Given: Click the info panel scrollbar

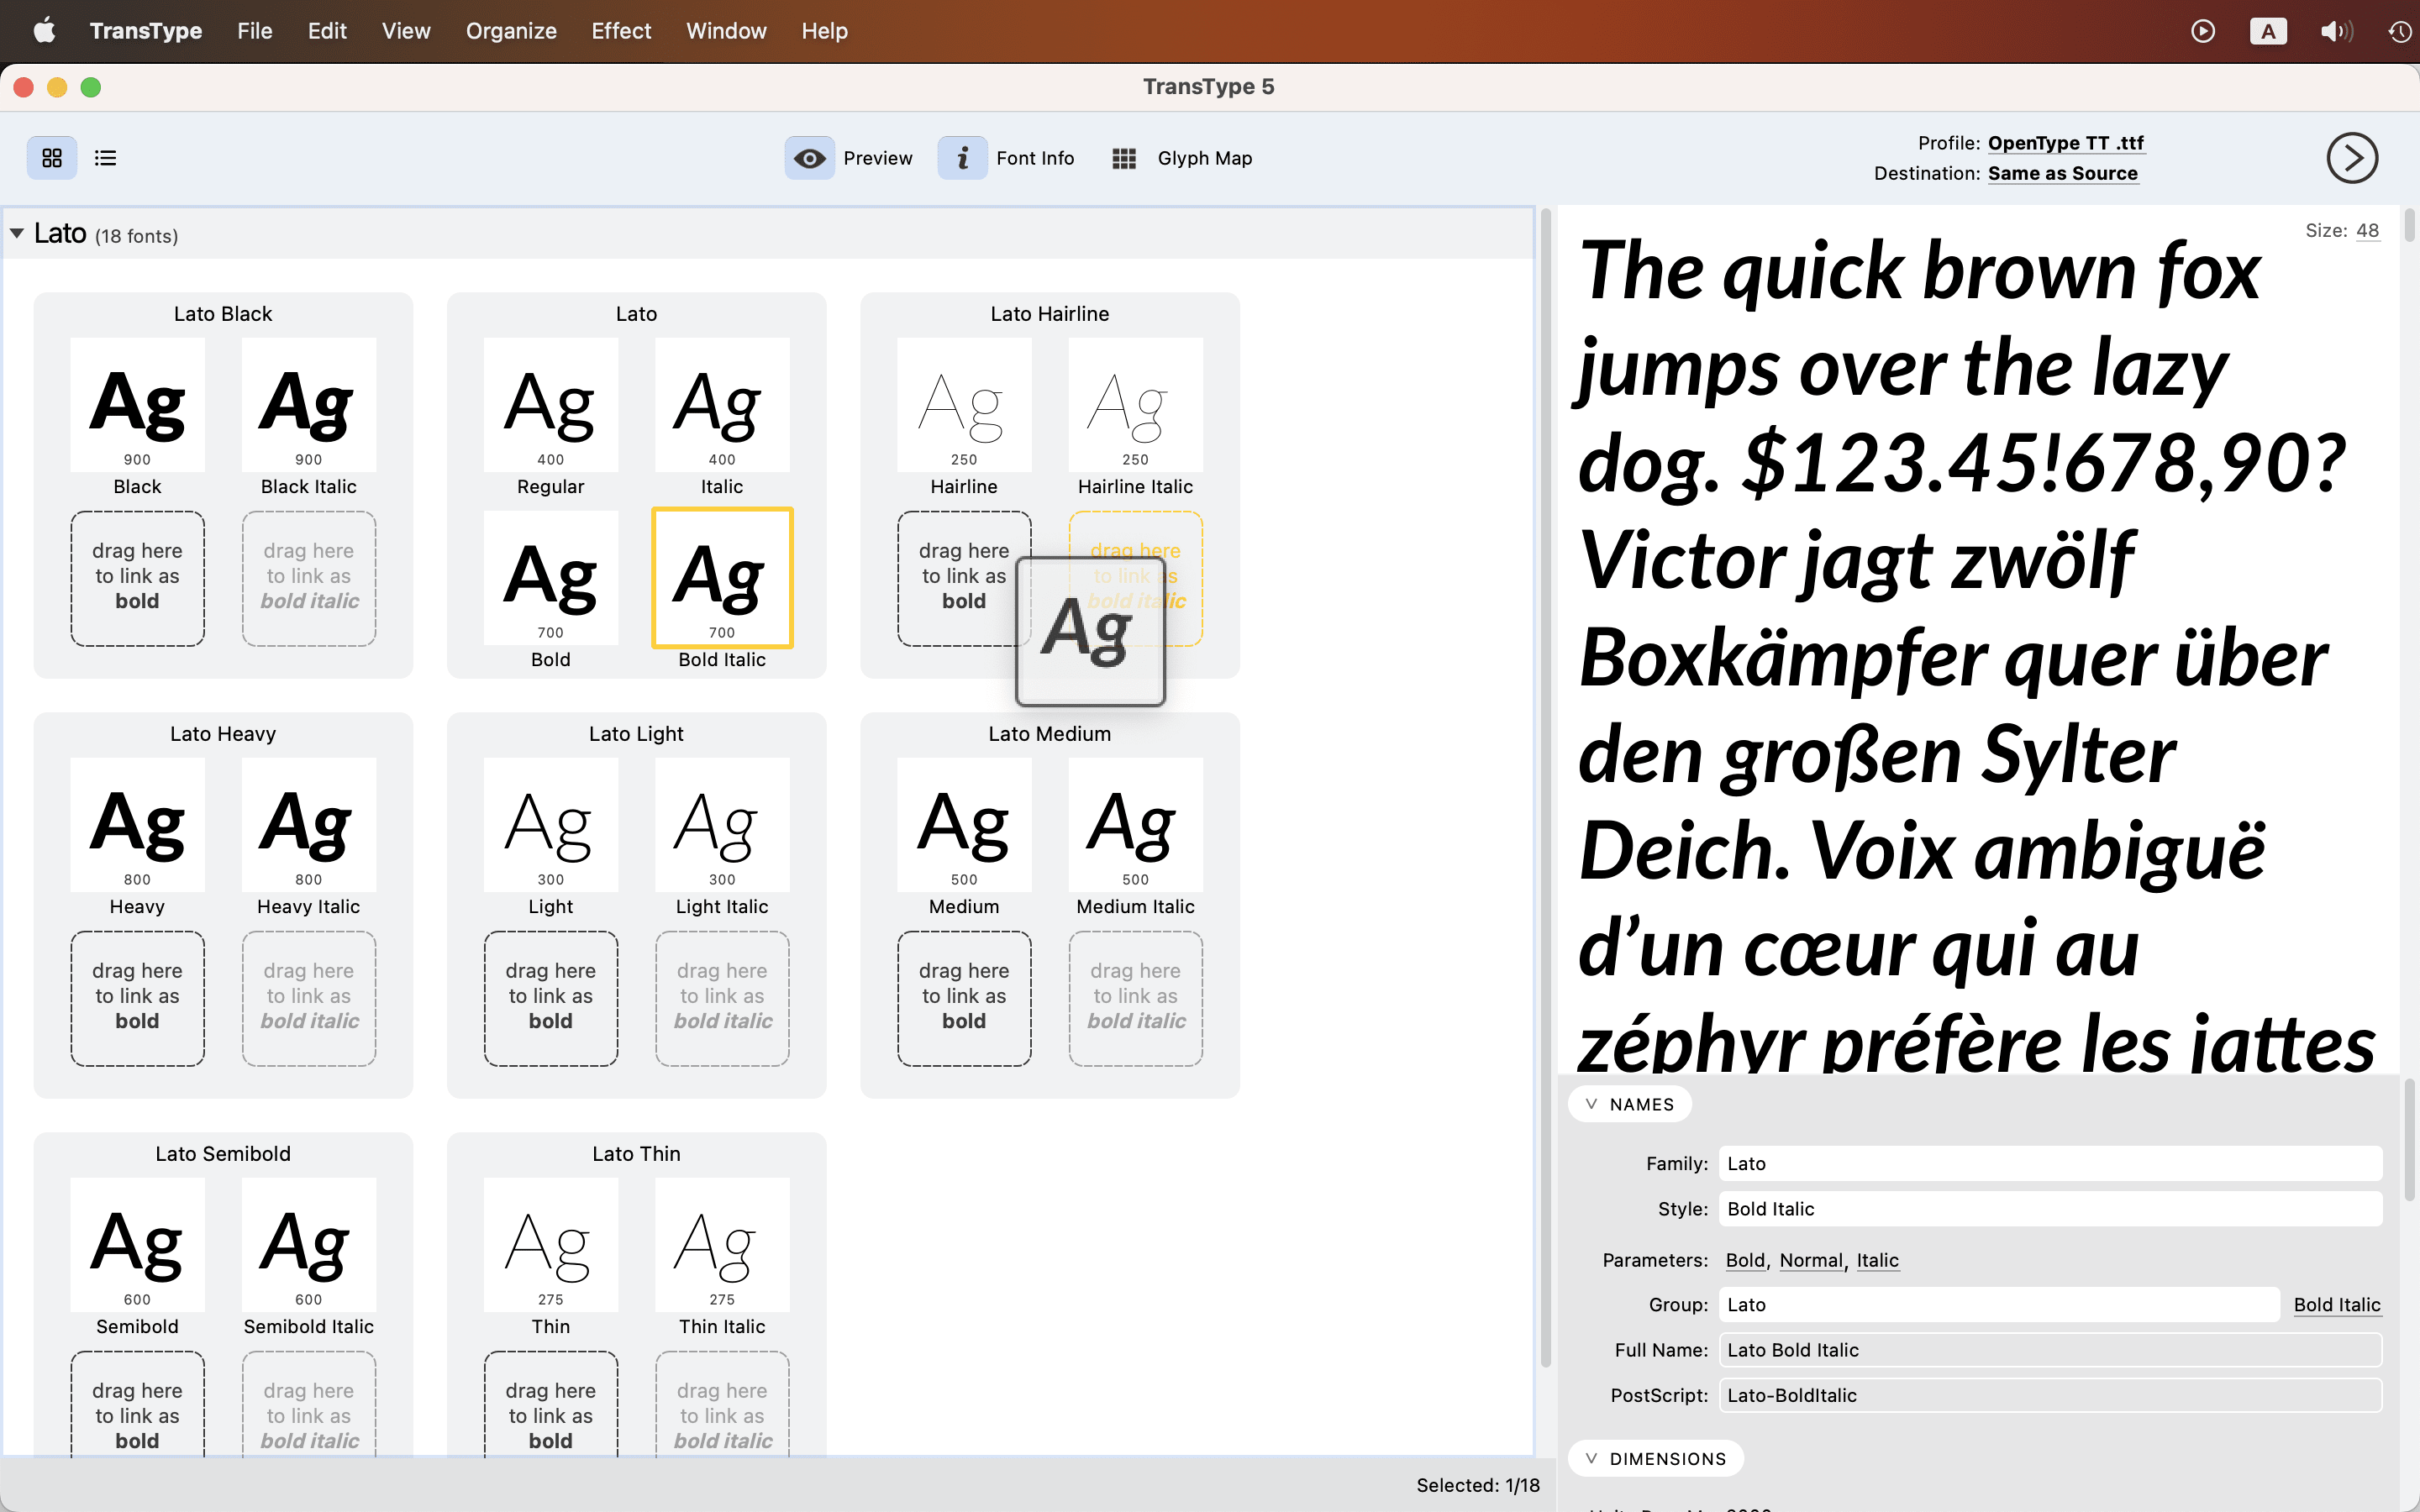Looking at the screenshot, I should [x=2409, y=1140].
